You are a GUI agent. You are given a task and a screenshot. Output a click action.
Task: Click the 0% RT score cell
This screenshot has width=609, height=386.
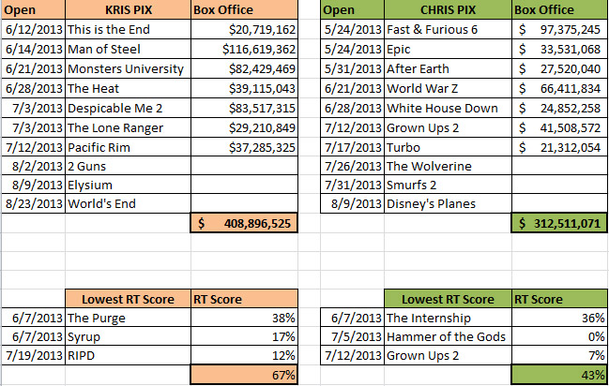tap(559, 336)
